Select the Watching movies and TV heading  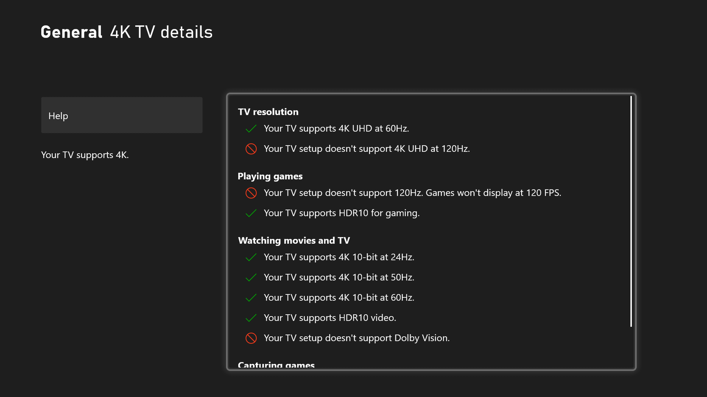(x=294, y=240)
